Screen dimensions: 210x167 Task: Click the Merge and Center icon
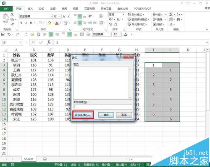(101, 23)
